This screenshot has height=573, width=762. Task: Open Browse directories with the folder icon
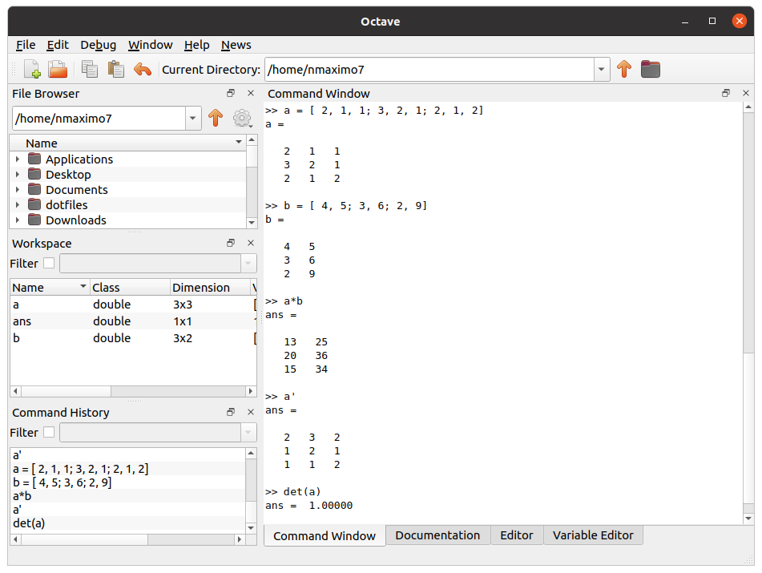coord(650,69)
